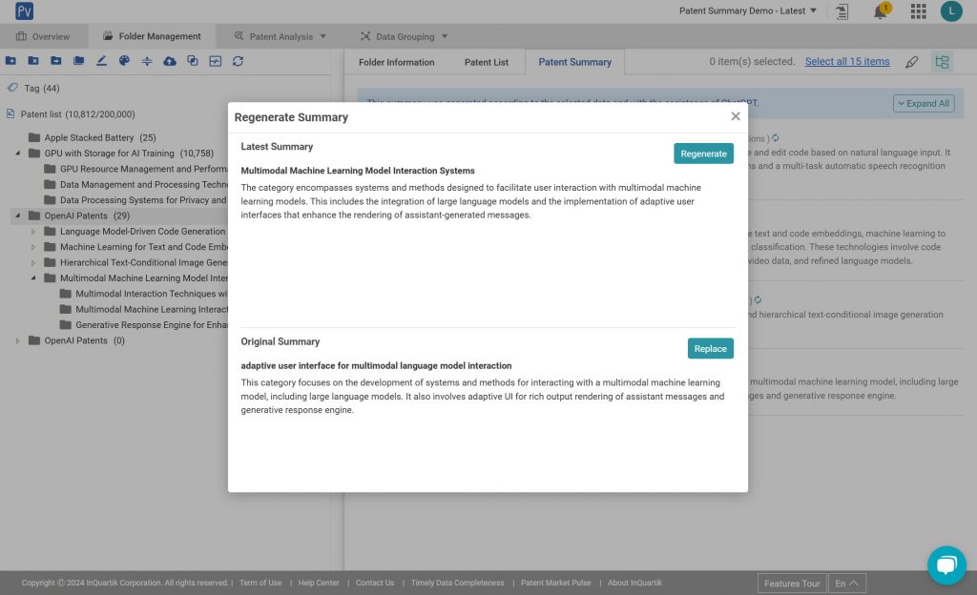Click the delete folder icon
The width and height of the screenshot is (977, 595).
[33, 61]
